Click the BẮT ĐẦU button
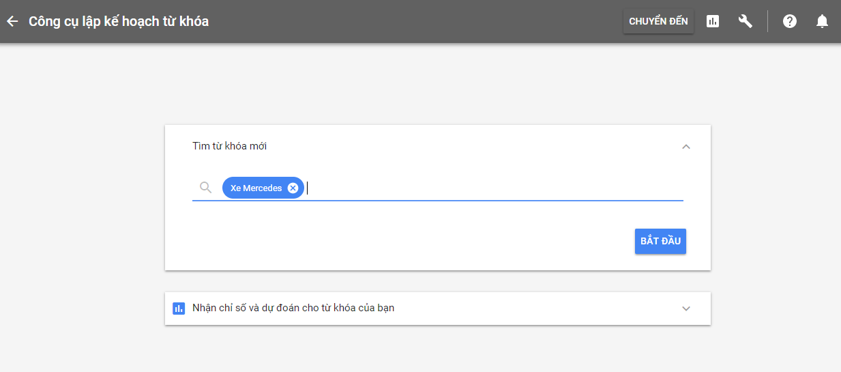 (660, 241)
